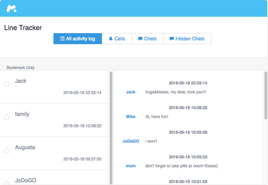Screen dimensions: 268x185
Task: Open the Hidden Chats tab
Action: click(187, 38)
